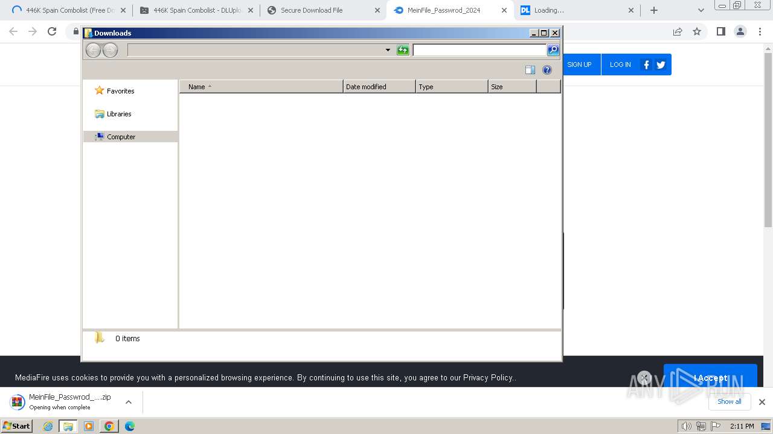Screen dimensions: 773x434
Task: Open volume control in system tray
Action: click(x=686, y=426)
